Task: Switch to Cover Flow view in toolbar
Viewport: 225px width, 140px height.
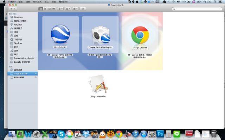Action: click(x=54, y=9)
